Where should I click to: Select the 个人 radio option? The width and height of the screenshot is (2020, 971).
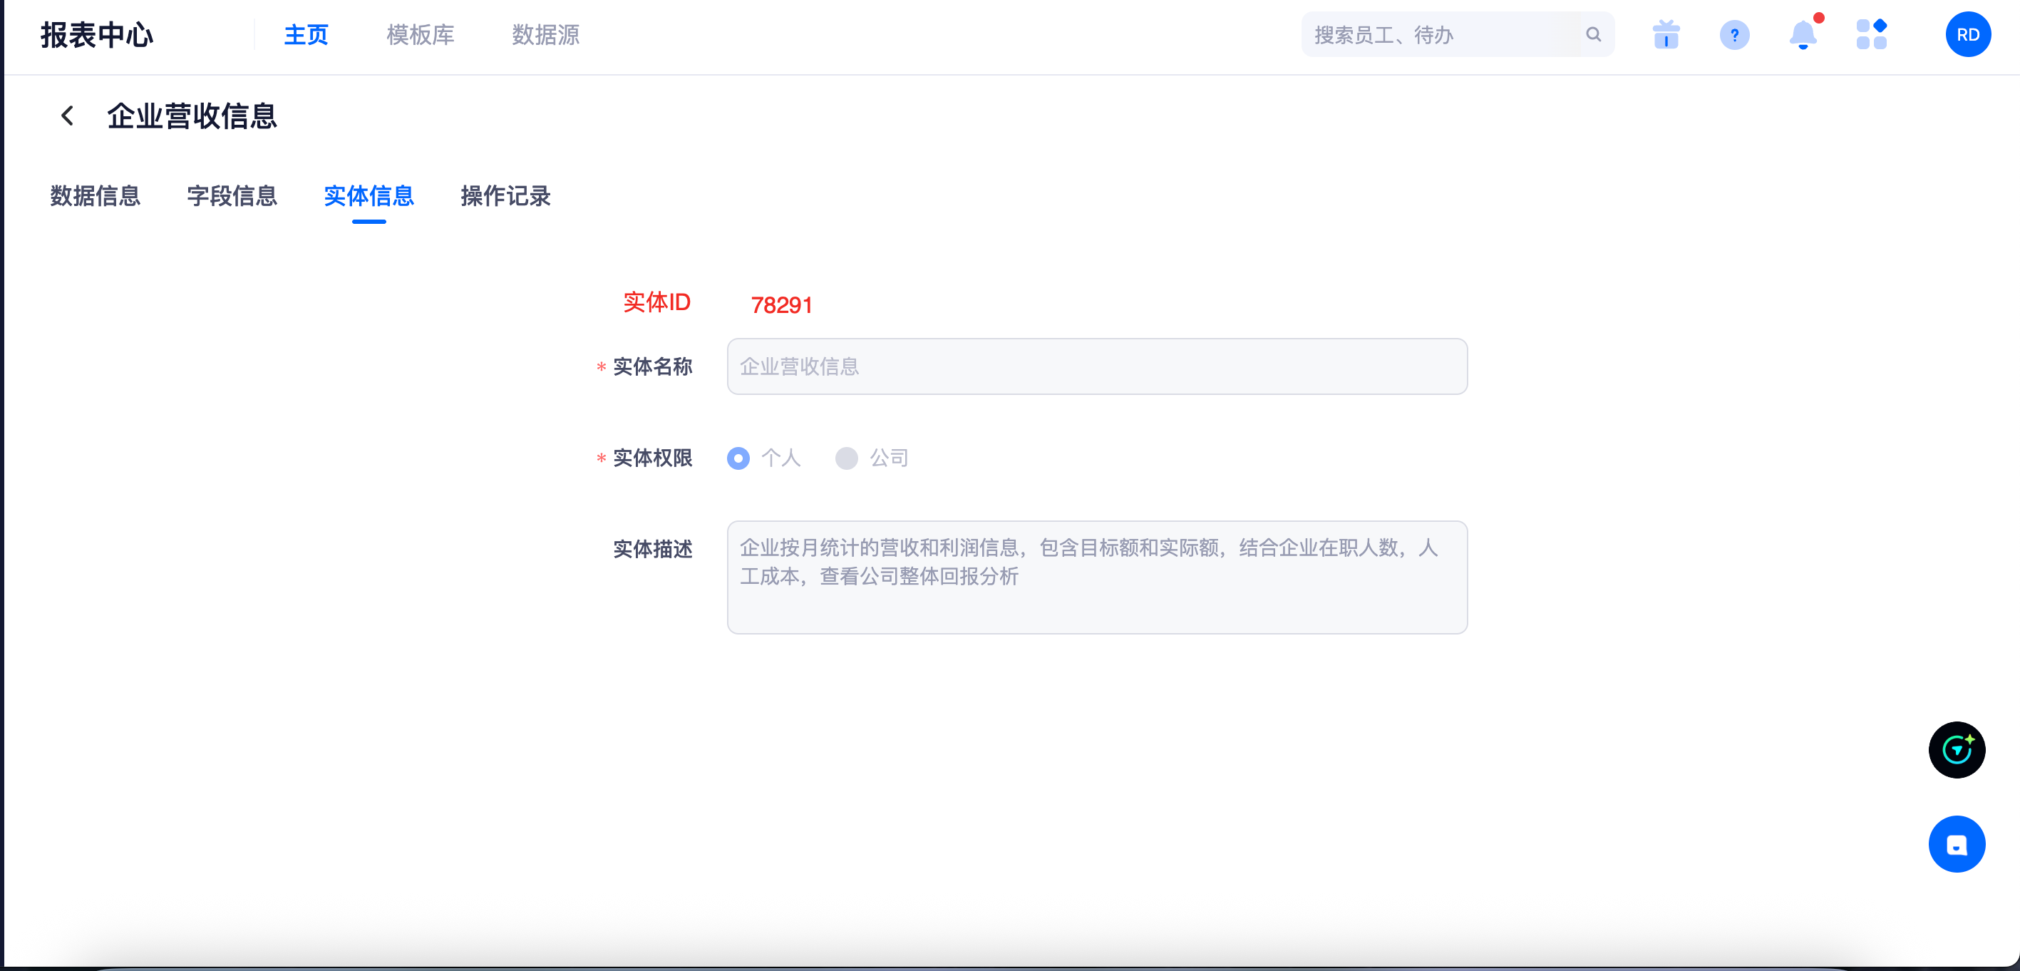[x=738, y=458]
